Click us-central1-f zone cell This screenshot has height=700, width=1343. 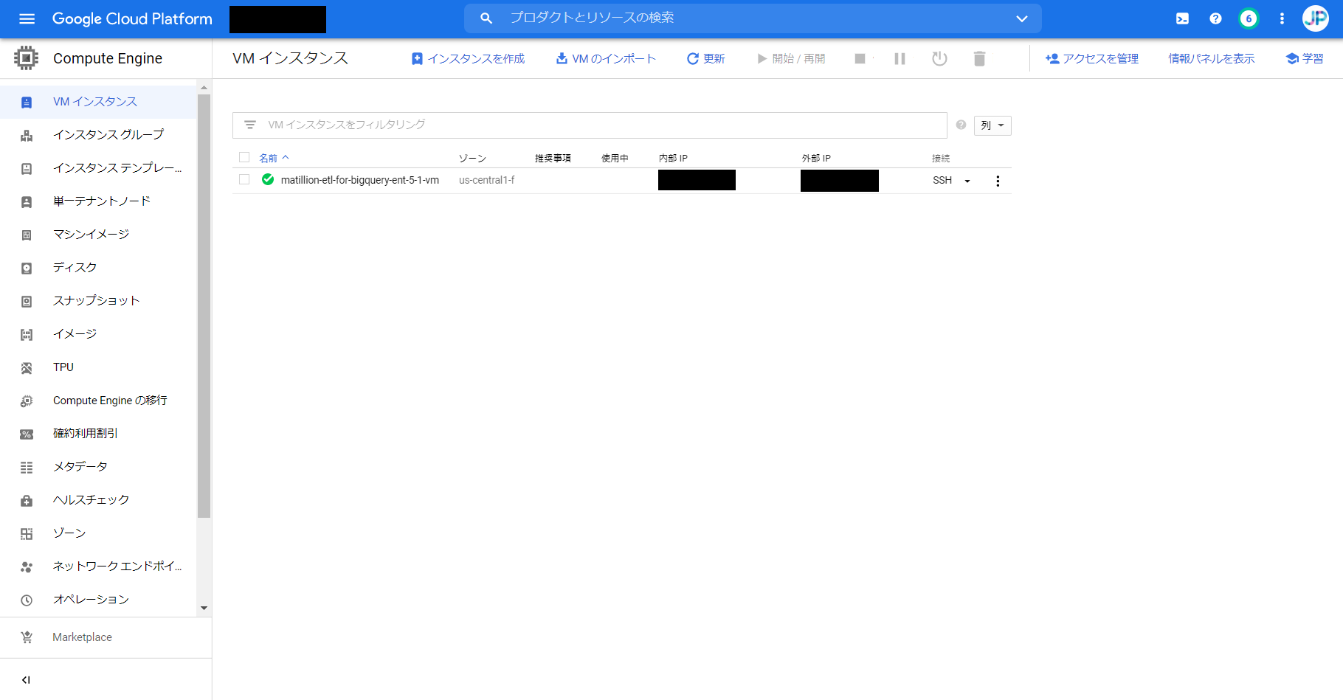click(487, 180)
